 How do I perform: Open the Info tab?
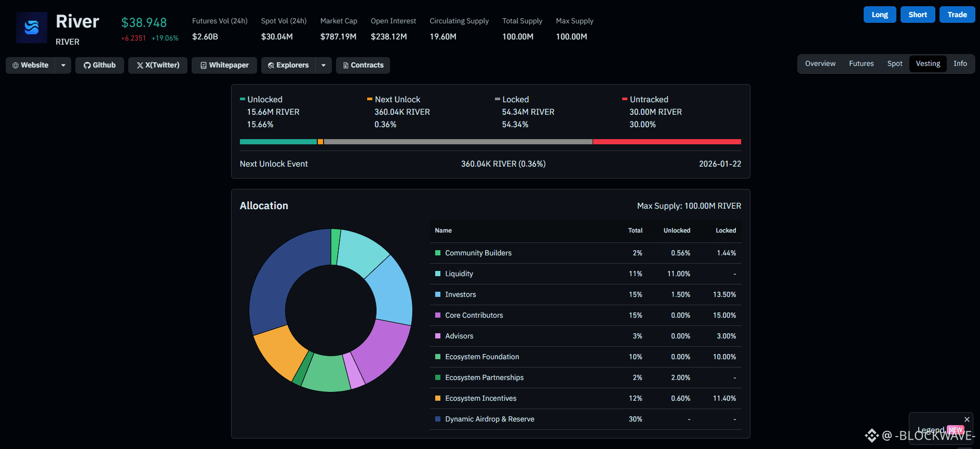point(960,64)
